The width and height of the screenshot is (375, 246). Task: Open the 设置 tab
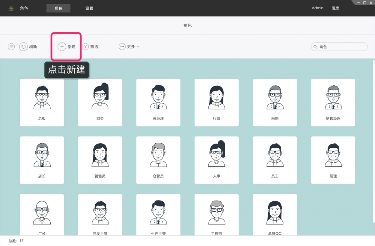point(89,8)
